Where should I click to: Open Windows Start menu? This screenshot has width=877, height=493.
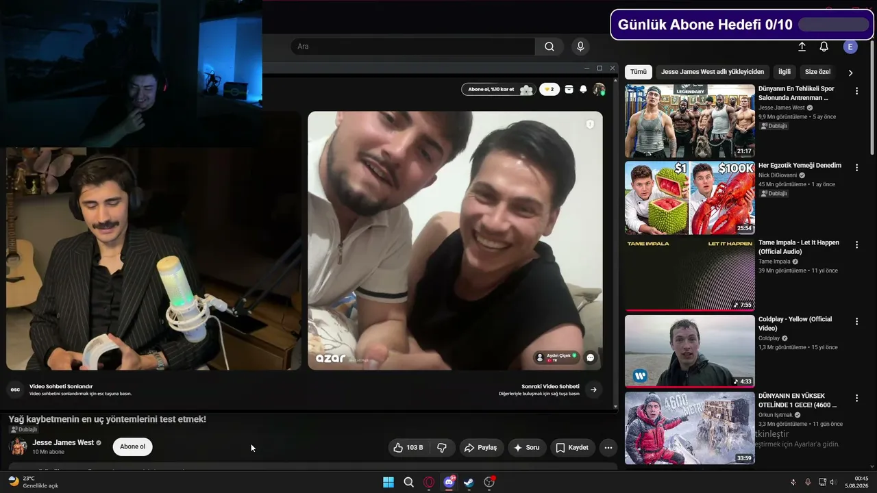[388, 482]
